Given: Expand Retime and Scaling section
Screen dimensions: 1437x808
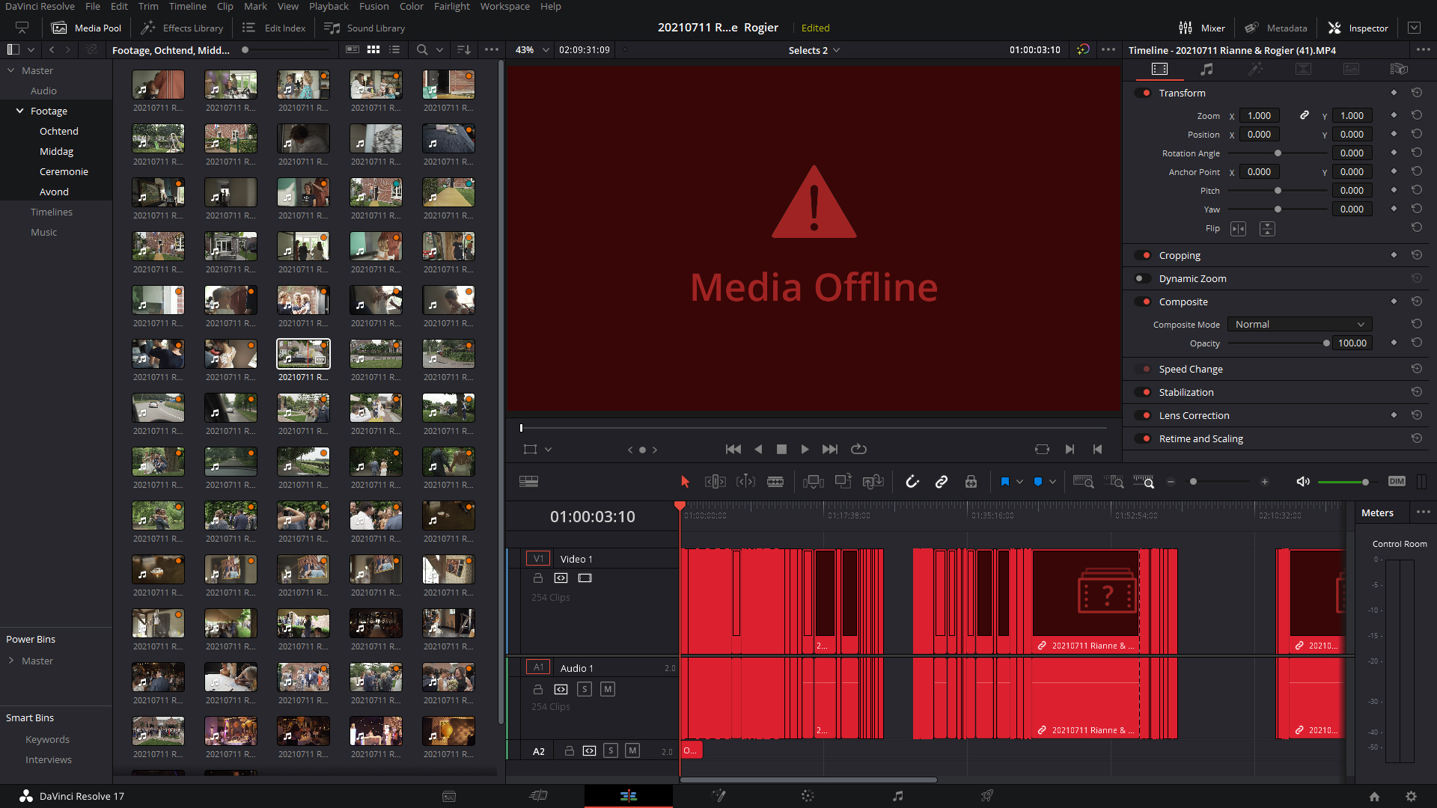Looking at the screenshot, I should (1200, 439).
